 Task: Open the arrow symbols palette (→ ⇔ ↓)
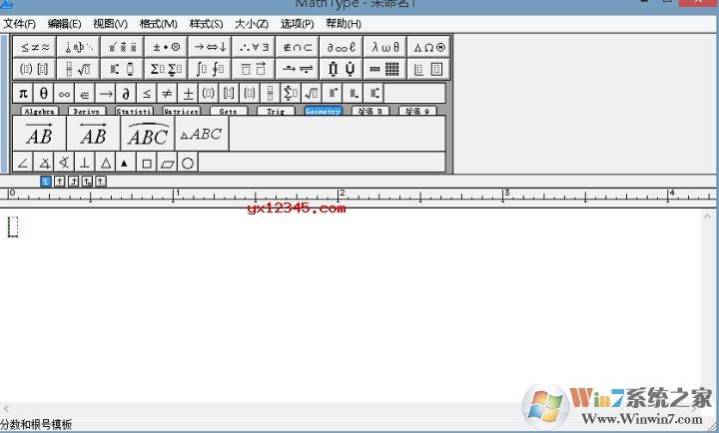click(x=210, y=47)
